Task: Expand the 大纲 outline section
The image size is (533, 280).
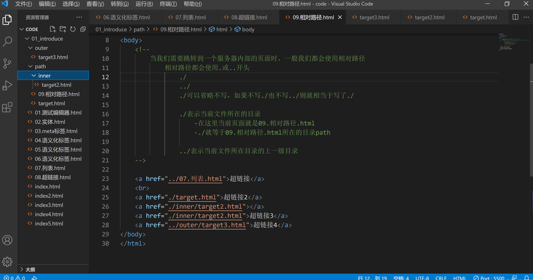Action: click(x=22, y=270)
